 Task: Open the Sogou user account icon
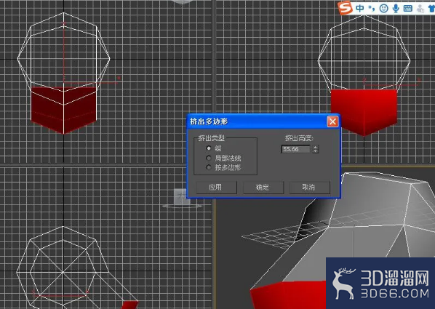[x=420, y=8]
